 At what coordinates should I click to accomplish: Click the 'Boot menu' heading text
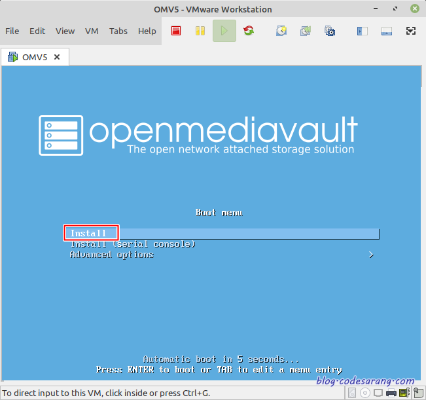click(x=219, y=213)
